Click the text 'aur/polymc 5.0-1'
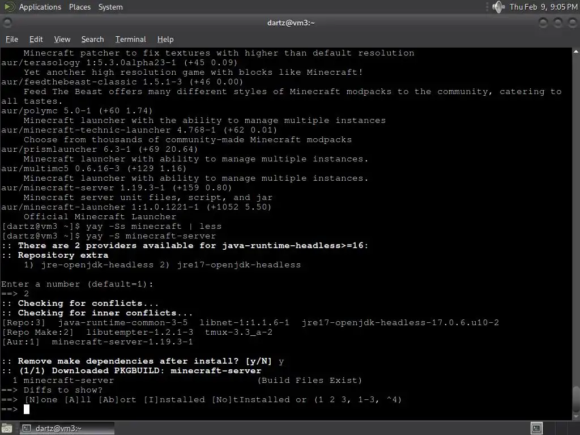This screenshot has width=580, height=435. pos(46,111)
